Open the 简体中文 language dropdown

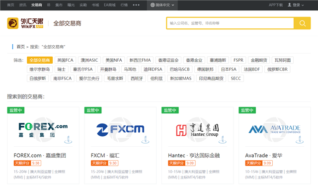[x=162, y=5]
